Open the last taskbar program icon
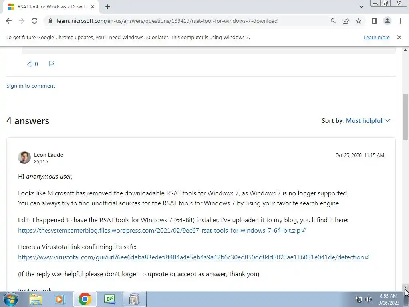Image resolution: width=409 pixels, height=307 pixels. (134, 299)
